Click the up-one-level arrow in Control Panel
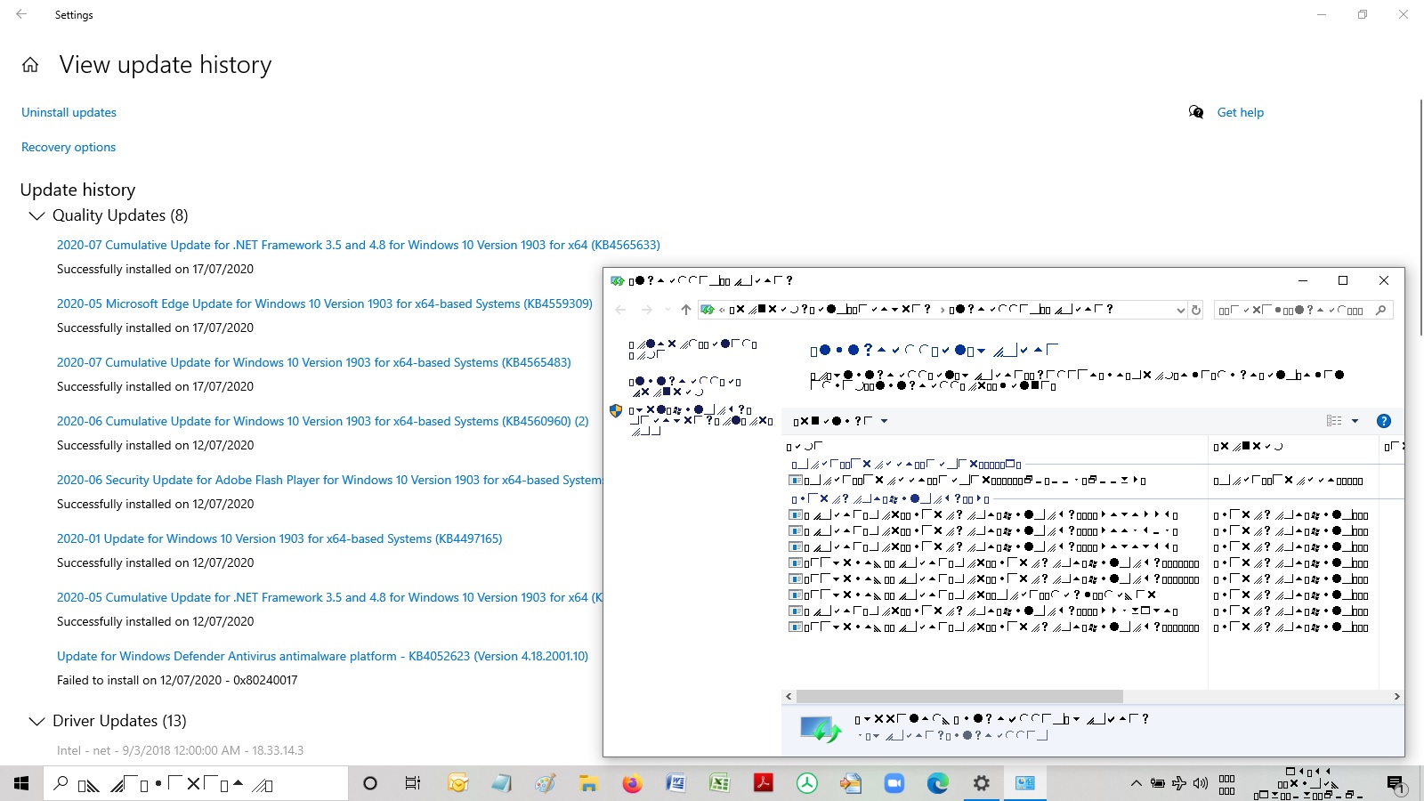 click(685, 310)
